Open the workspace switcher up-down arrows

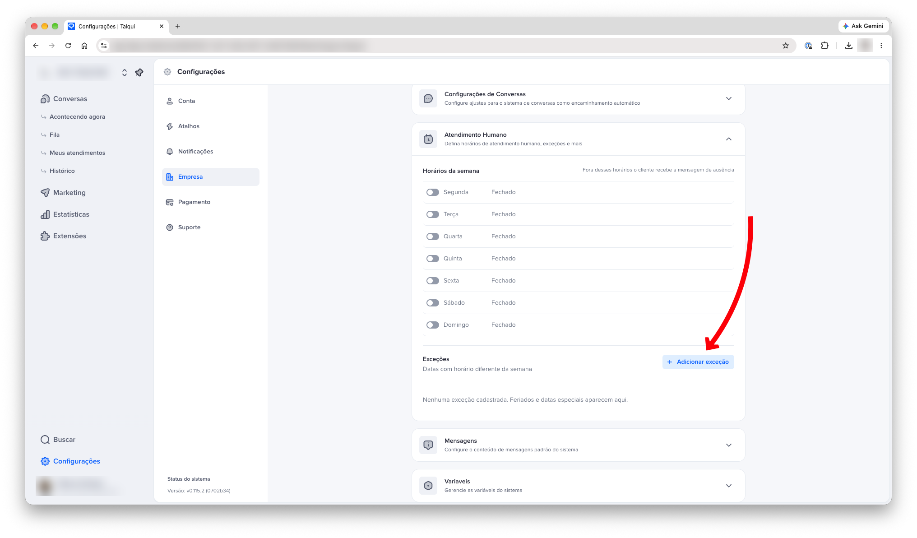pyautogui.click(x=125, y=72)
